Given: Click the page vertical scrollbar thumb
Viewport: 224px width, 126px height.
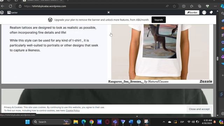Looking at the screenshot, I should point(217,59).
